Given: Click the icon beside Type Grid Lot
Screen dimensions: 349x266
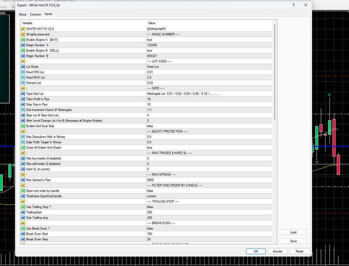Looking at the screenshot, I should tap(23, 94).
